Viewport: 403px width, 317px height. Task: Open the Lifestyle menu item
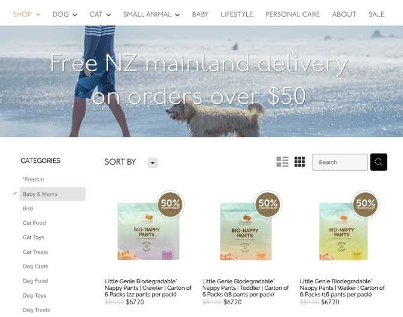237,14
